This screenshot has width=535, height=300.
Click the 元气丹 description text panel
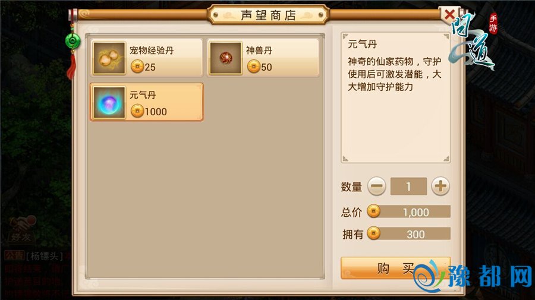[395, 97]
